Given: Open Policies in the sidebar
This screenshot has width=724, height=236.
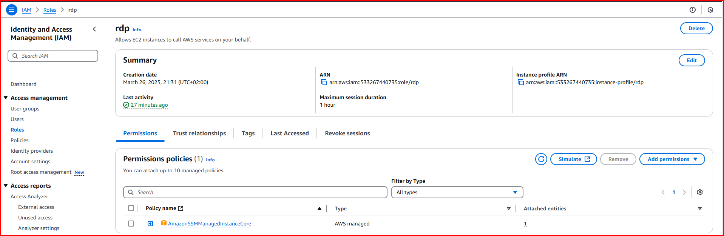Looking at the screenshot, I should [20, 140].
